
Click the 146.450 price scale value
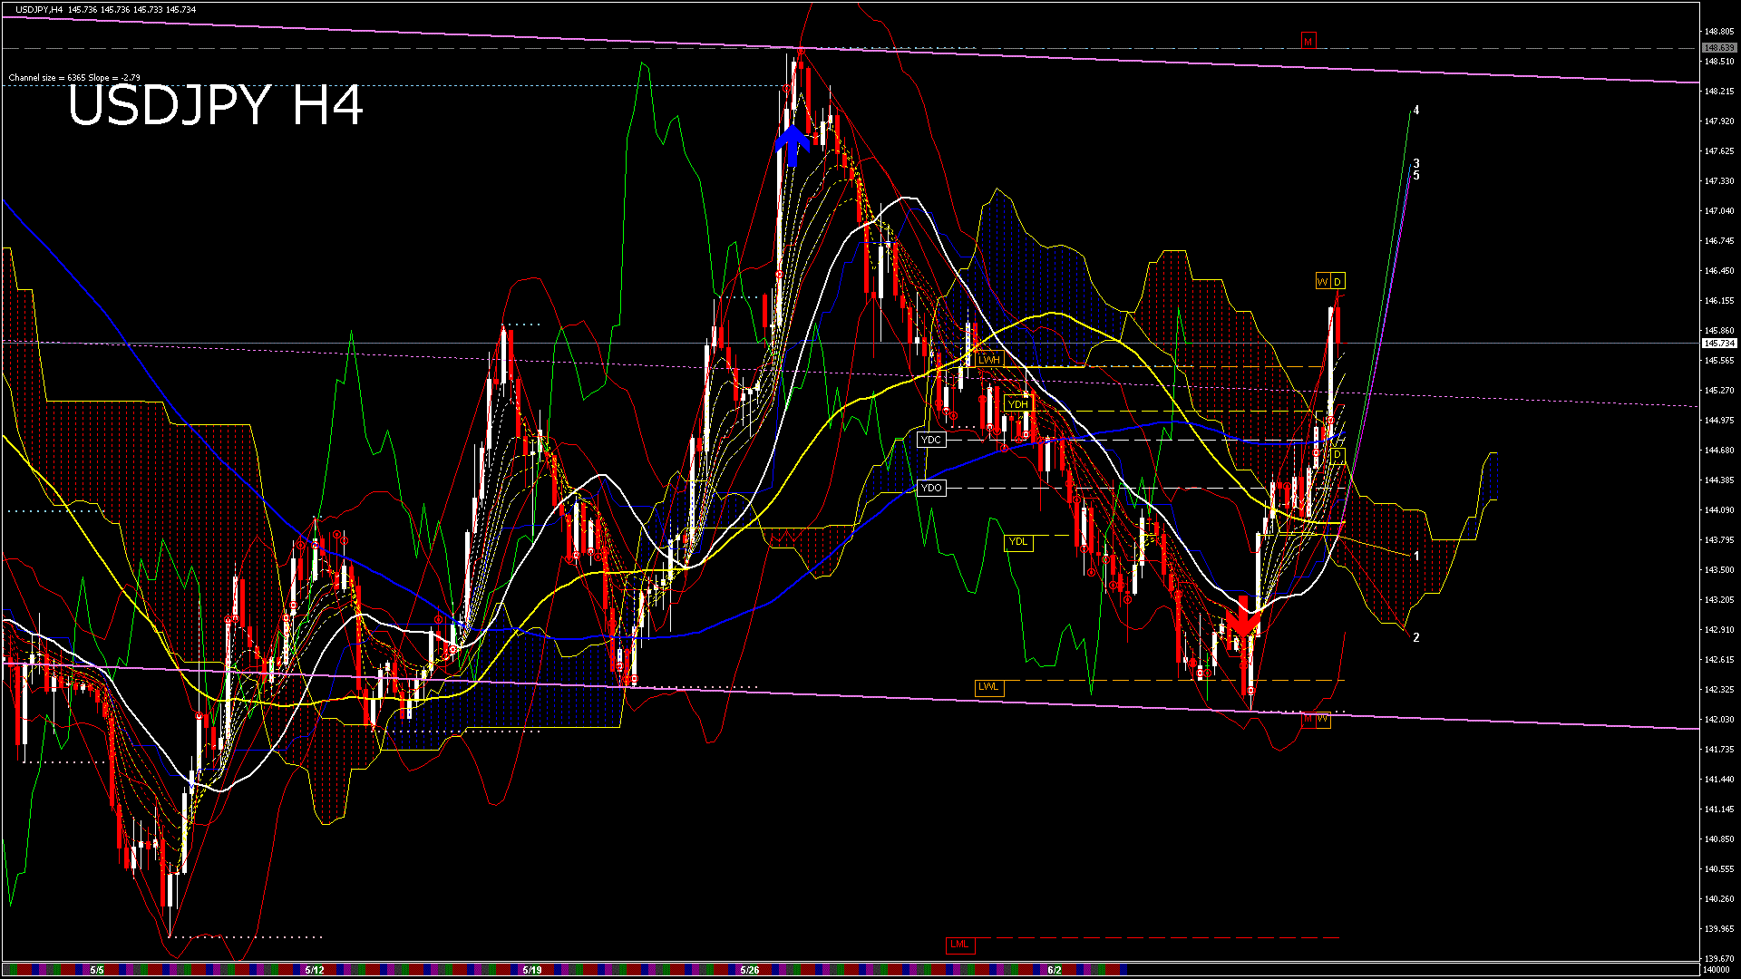click(1719, 271)
